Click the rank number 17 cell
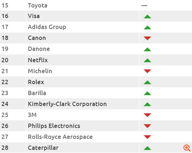The height and width of the screenshot is (153, 192). [x=5, y=27]
